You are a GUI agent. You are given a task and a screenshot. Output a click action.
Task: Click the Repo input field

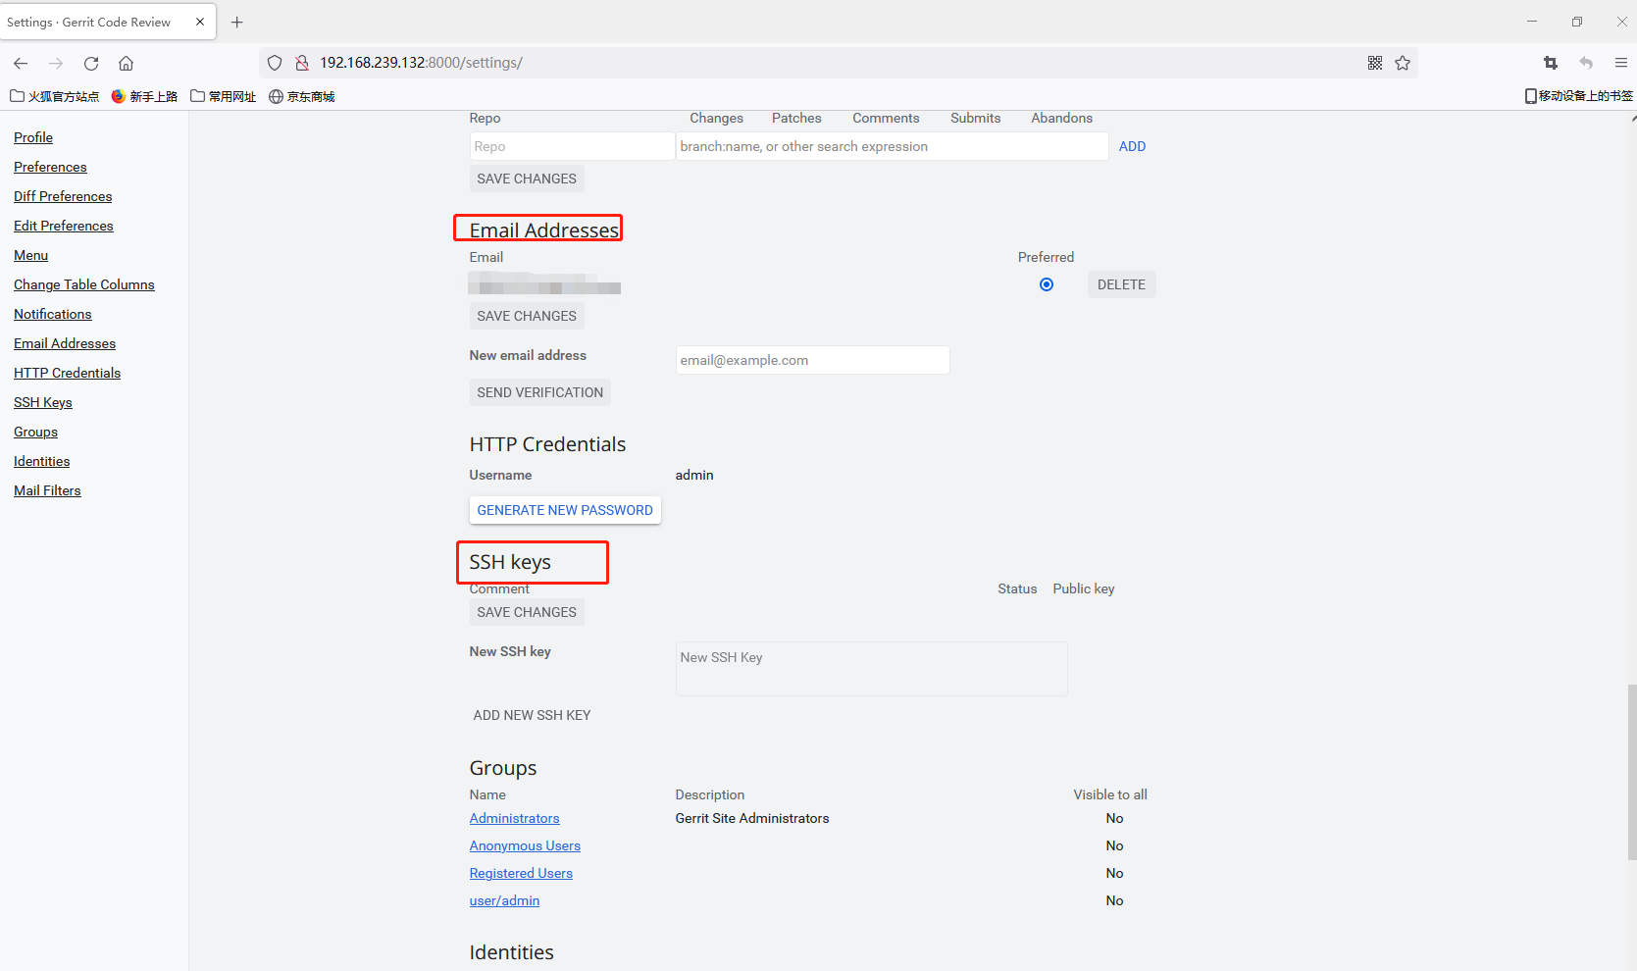(x=572, y=146)
